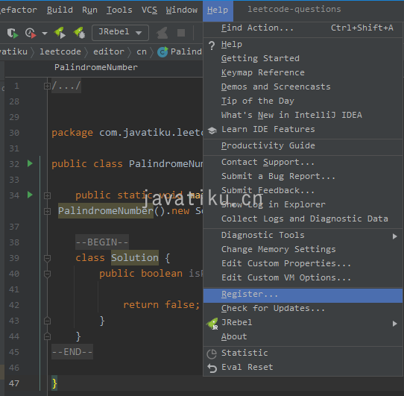Open the Build menu
The image size is (404, 396).
tap(60, 10)
